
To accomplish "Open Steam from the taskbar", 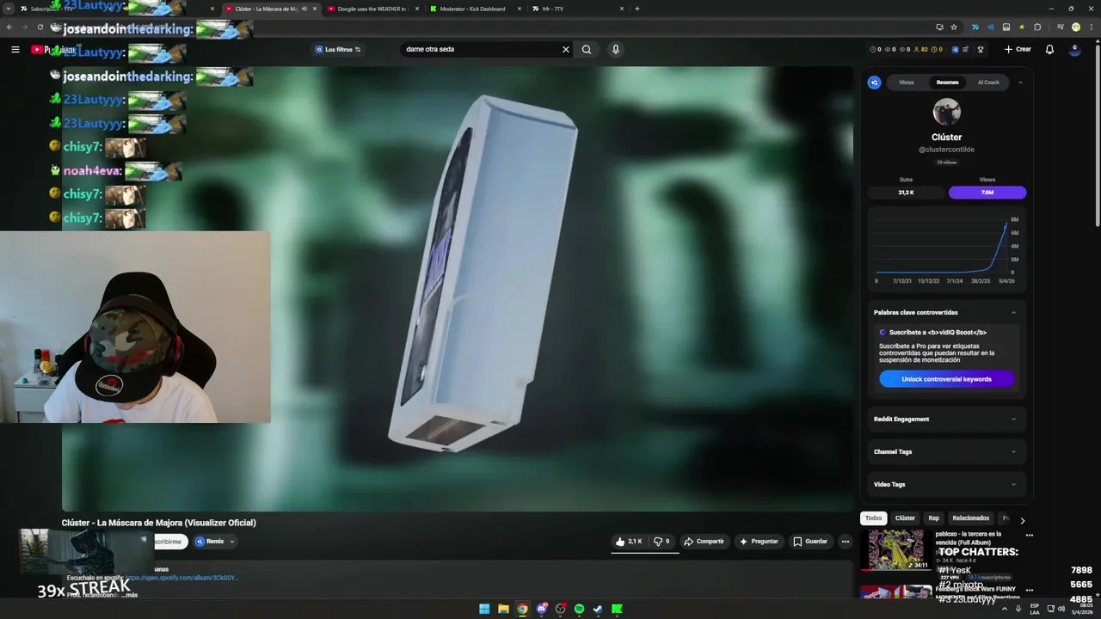I will pyautogui.click(x=598, y=610).
